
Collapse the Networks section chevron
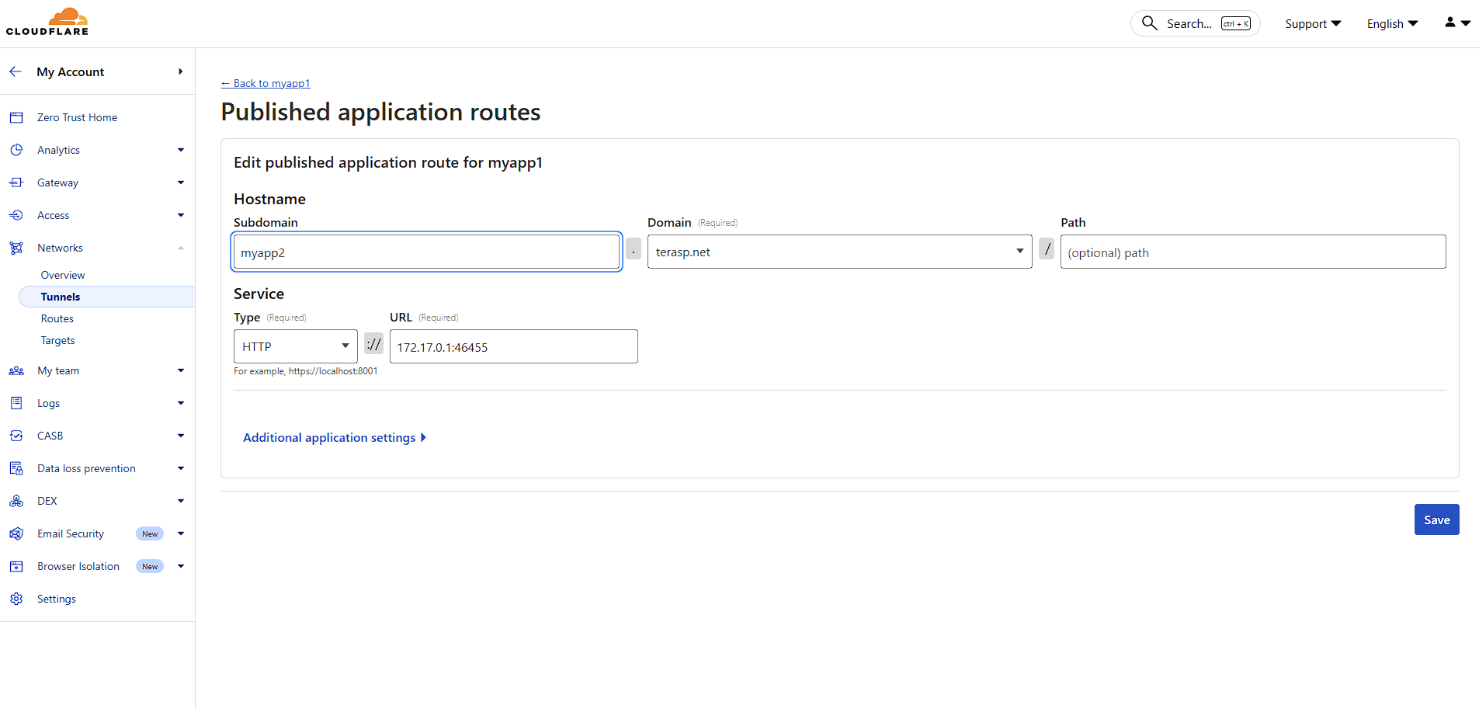pos(180,248)
